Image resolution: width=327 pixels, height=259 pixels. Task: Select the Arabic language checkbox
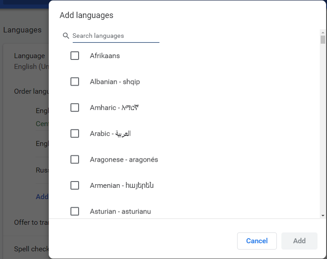pos(75,134)
